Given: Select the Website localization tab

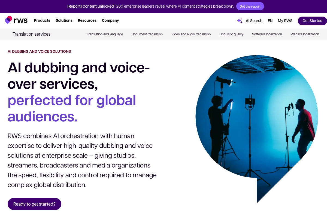Looking at the screenshot, I should point(305,34).
